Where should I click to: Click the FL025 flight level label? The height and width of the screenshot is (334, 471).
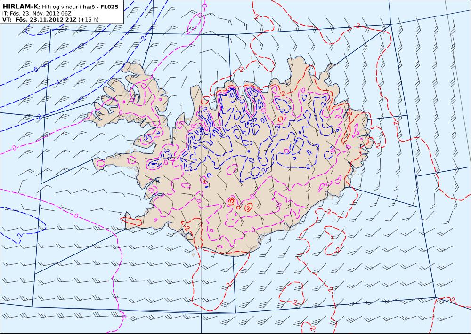(x=110, y=7)
